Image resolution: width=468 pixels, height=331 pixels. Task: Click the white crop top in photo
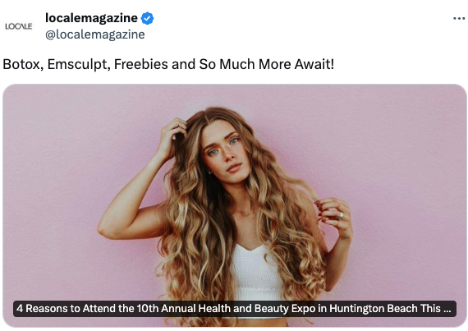point(257,272)
